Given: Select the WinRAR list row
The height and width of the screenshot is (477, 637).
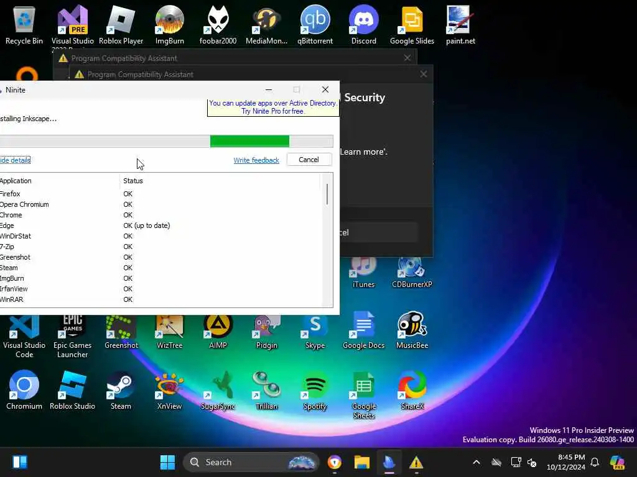Looking at the screenshot, I should click(160, 299).
